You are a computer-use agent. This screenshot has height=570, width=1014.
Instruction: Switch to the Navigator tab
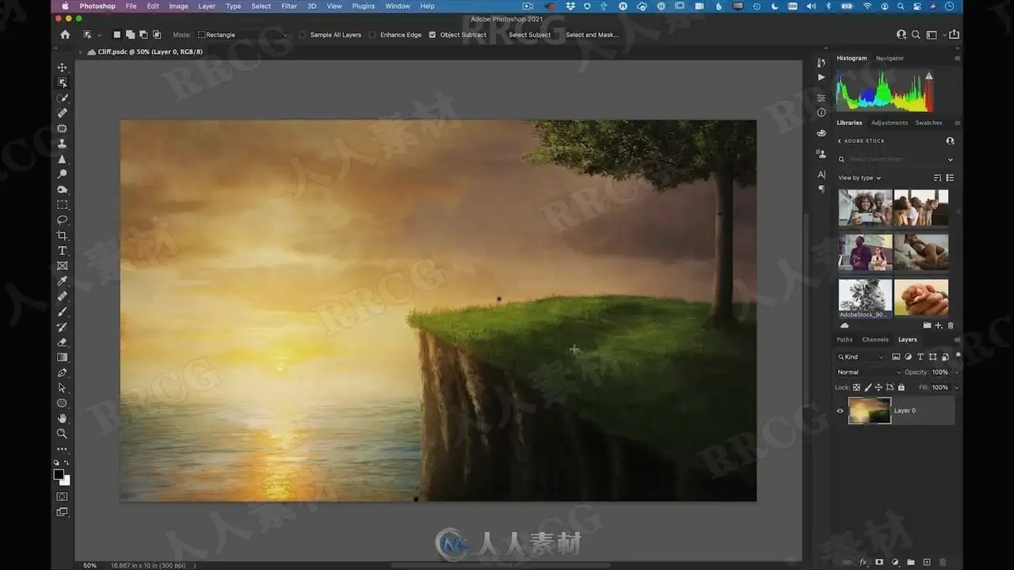(890, 58)
